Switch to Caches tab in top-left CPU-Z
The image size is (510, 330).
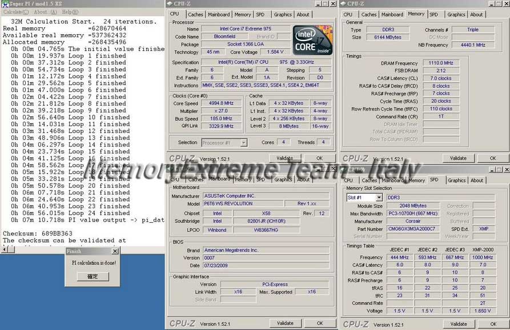[195, 15]
